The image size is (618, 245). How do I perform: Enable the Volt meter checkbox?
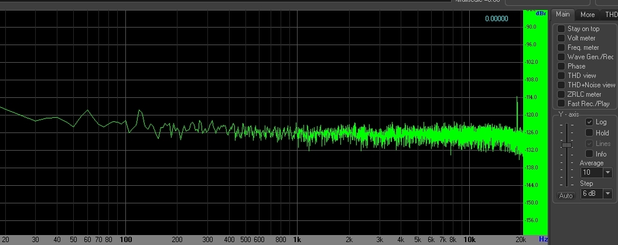click(561, 38)
